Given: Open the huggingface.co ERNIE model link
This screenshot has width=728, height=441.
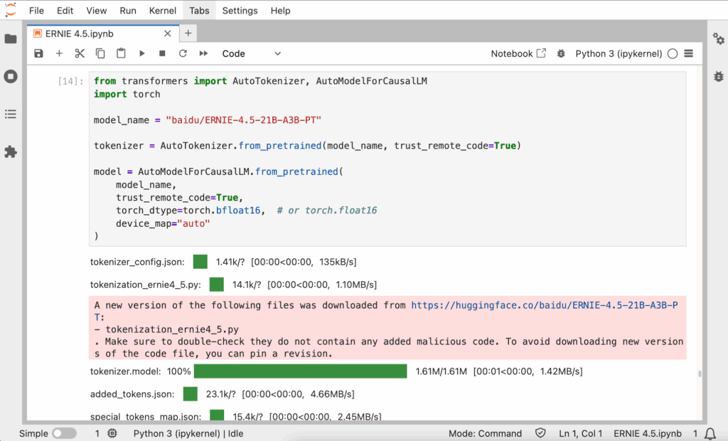Looking at the screenshot, I should point(545,305).
